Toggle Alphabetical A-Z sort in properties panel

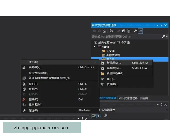point(99,116)
